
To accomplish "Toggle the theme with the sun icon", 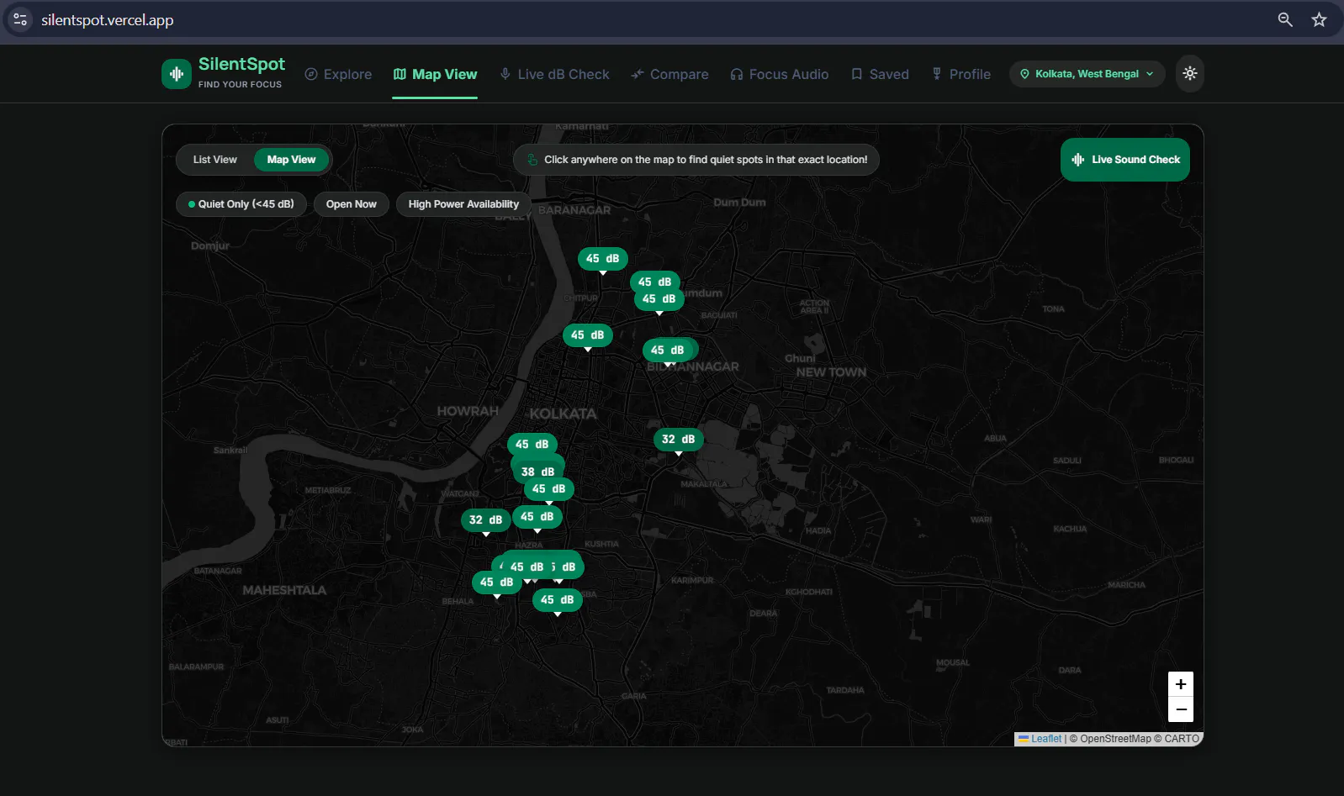I will coord(1190,74).
